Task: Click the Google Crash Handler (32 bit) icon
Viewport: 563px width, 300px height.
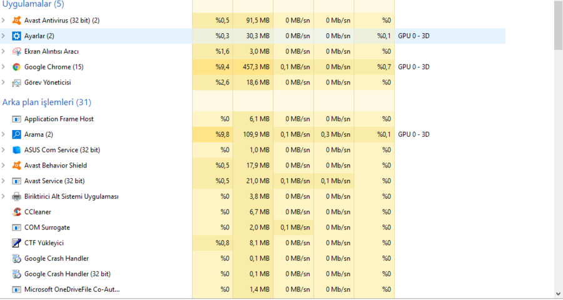Action: 16,274
